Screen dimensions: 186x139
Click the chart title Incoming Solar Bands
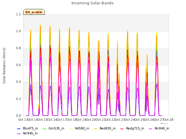click(x=92, y=3)
